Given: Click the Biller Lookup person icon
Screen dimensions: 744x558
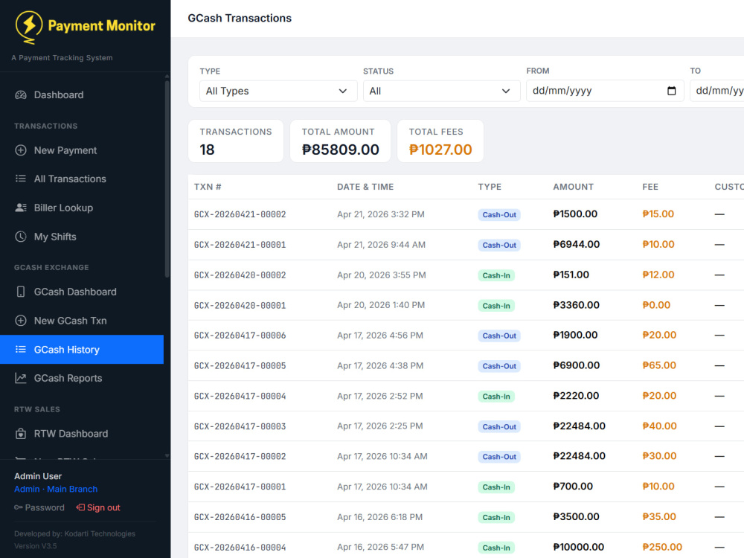Looking at the screenshot, I should point(20,208).
